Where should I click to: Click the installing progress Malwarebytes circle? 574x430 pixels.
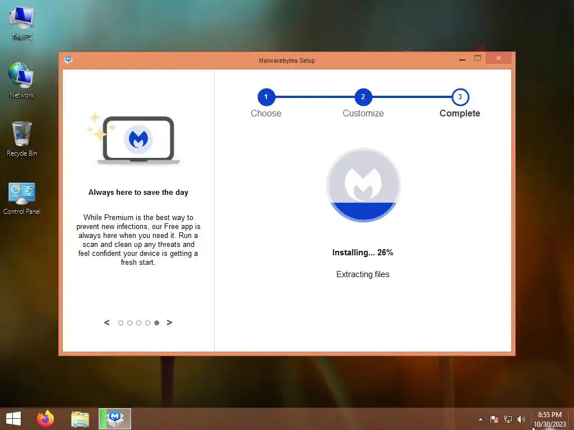click(x=363, y=185)
